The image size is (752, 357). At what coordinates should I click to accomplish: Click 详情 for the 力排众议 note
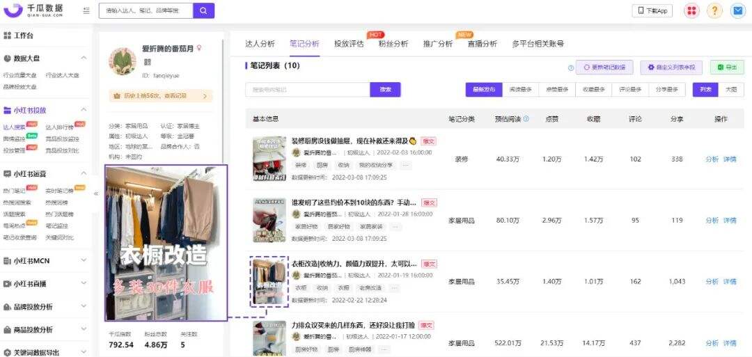[x=730, y=343]
